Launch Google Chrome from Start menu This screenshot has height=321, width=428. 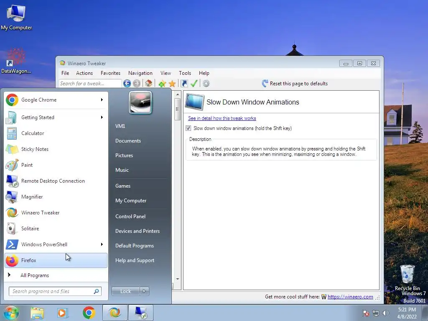coord(56,100)
